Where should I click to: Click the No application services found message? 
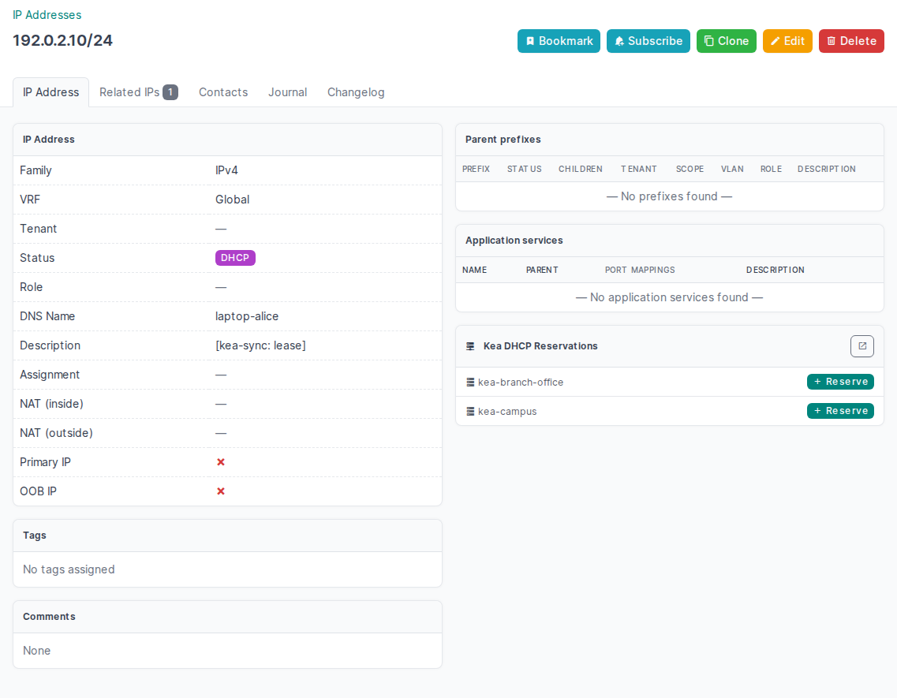(x=669, y=297)
